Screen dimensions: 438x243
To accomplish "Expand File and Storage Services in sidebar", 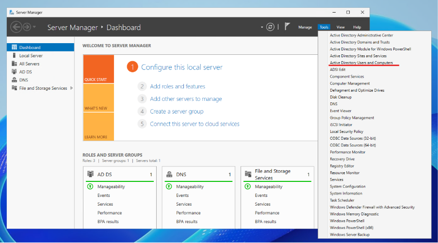I will 72,88.
